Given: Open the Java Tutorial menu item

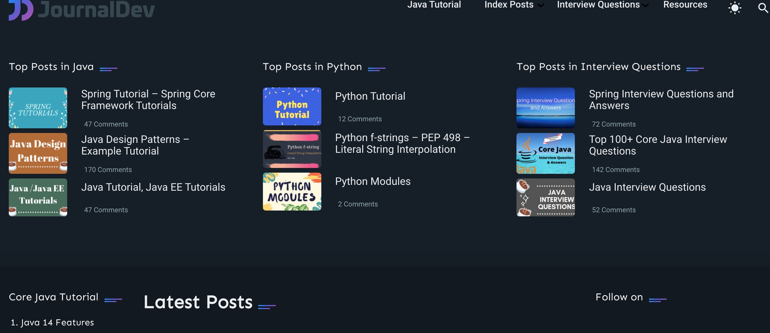Looking at the screenshot, I should 434,5.
